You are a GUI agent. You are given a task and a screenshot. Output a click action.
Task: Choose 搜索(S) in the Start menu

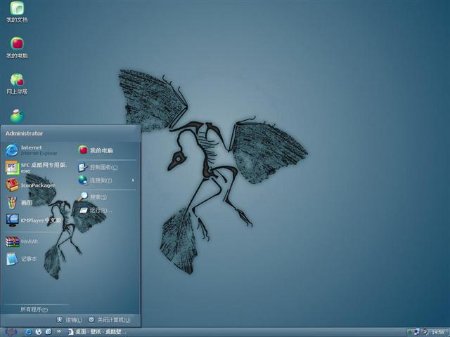click(x=95, y=197)
